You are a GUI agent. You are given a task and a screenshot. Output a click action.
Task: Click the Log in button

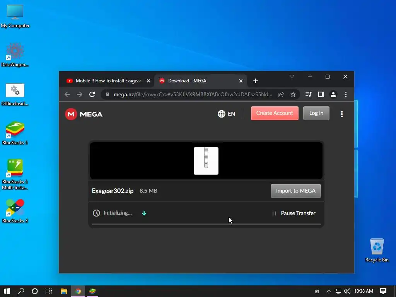[x=316, y=113]
